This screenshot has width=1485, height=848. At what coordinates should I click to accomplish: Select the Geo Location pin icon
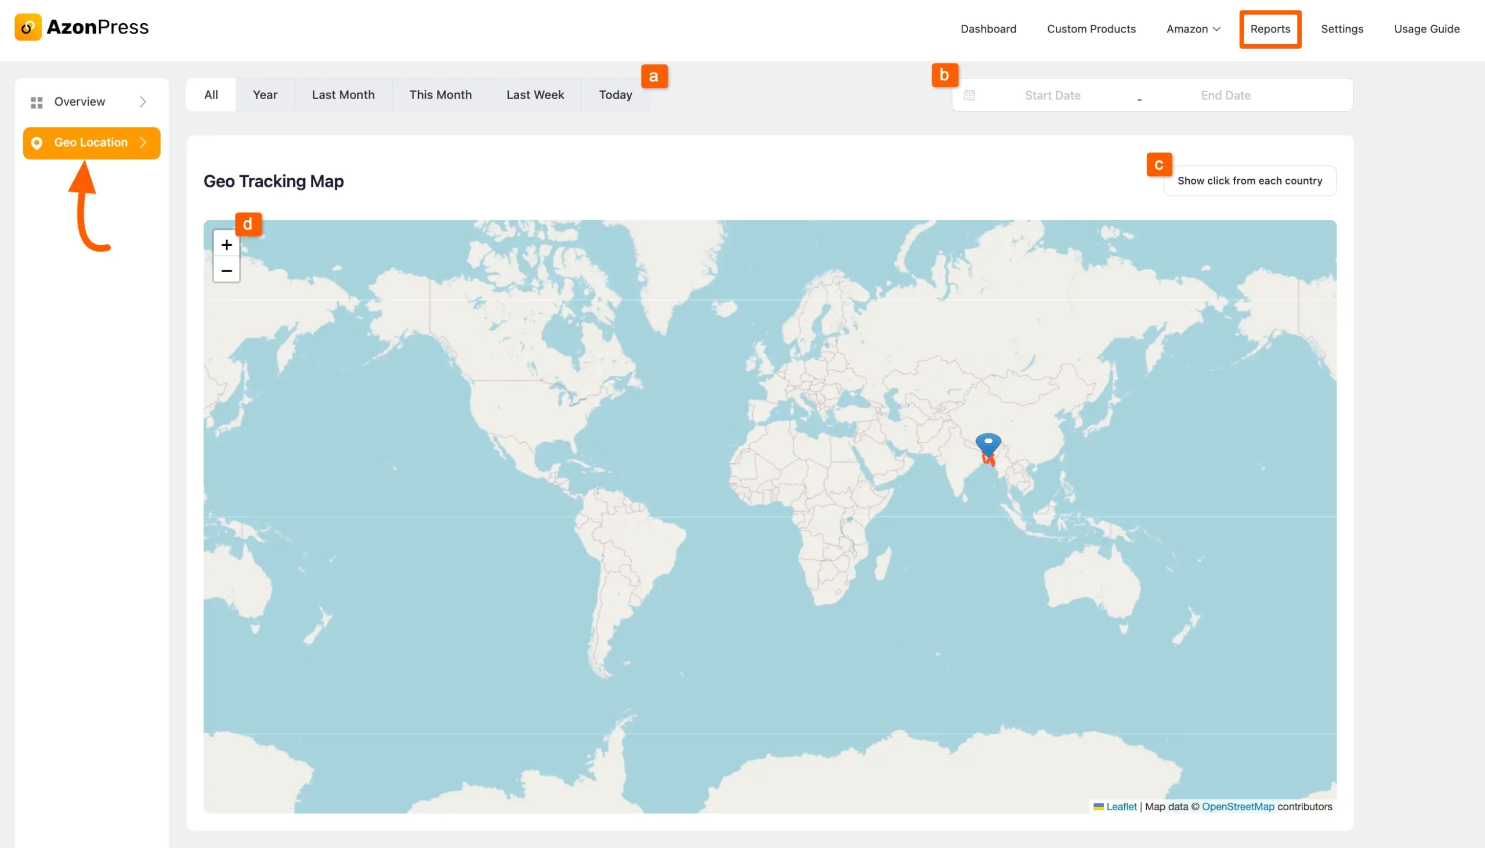tap(37, 143)
